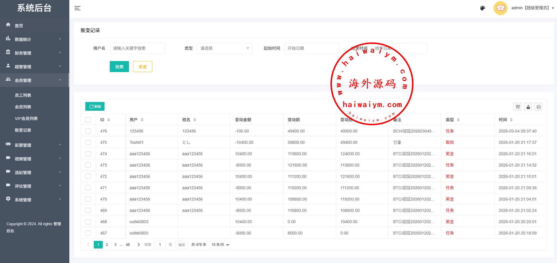Sort by ID column arrows
557x263 pixels.
(x=109, y=120)
